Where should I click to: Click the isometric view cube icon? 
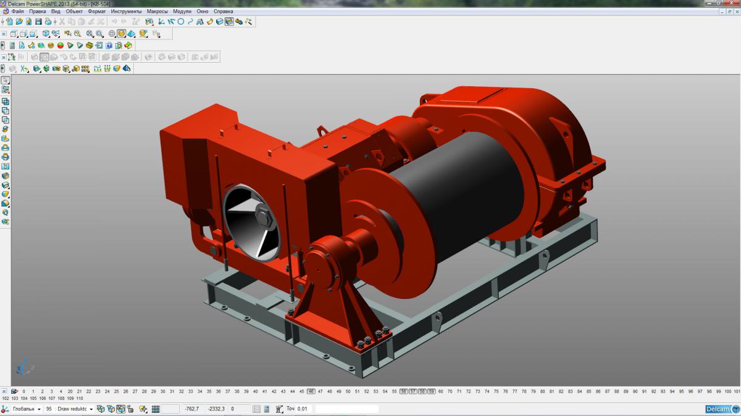point(46,34)
